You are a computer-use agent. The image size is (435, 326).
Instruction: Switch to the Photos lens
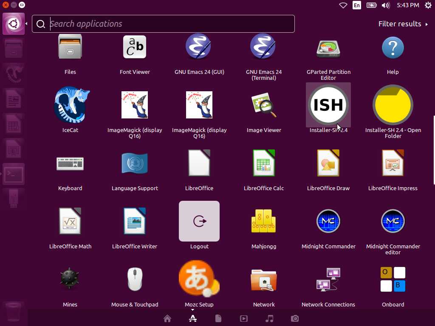coord(295,318)
